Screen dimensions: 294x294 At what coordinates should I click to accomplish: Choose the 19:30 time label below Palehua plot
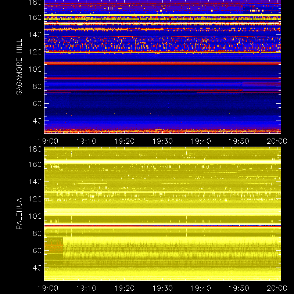point(162,288)
